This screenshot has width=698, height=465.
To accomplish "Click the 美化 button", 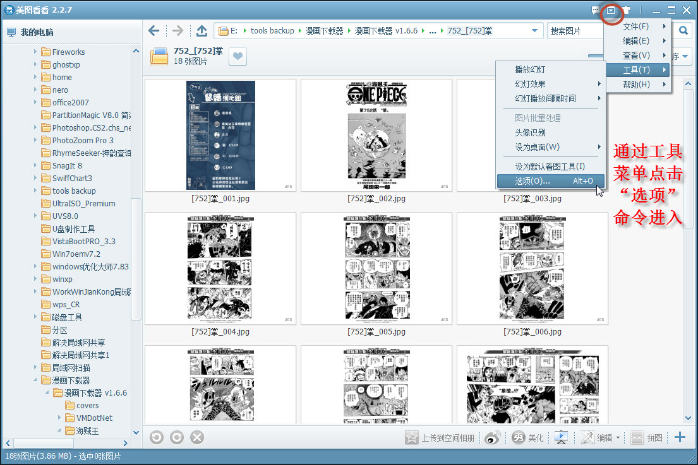I will [528, 438].
